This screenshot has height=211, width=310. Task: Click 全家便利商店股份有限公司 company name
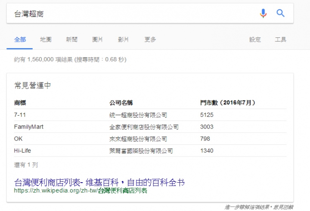pos(144,127)
